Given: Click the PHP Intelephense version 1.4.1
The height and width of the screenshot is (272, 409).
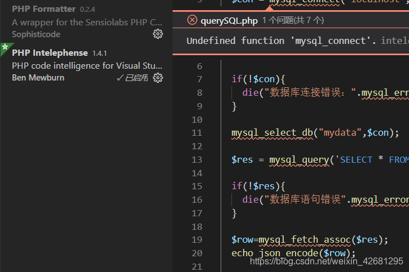Looking at the screenshot, I should click(x=99, y=53).
